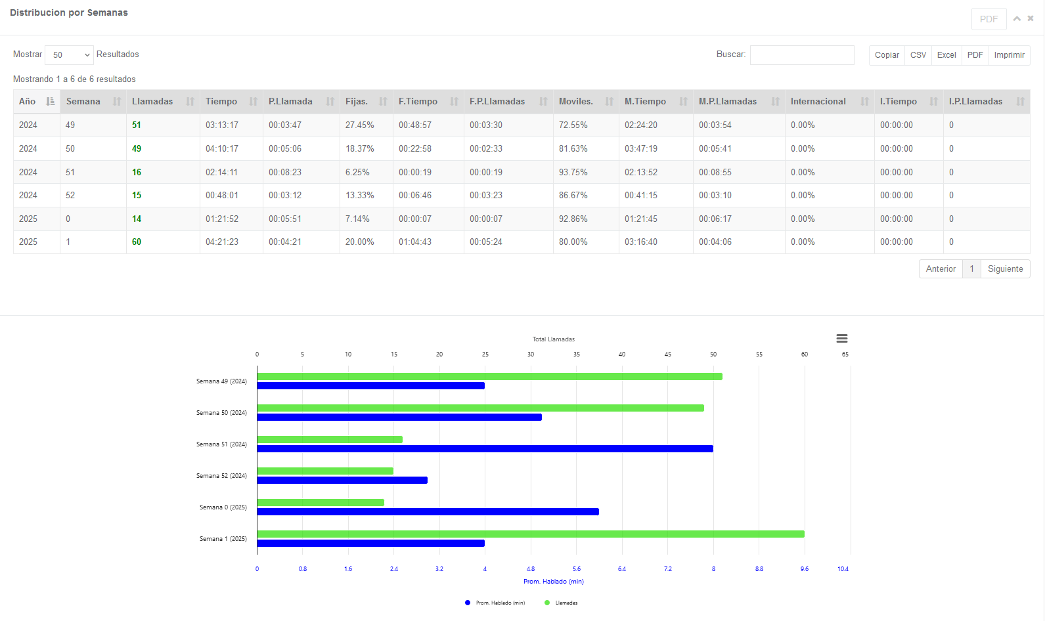Viewport: 1045px width, 621px height.
Task: Click sort arrows on Semana column
Action: tap(117, 102)
